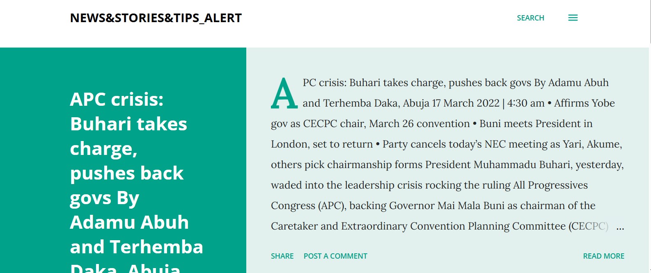Viewport: 651px width, 273px height.
Task: Click the large drop cap letter A
Action: point(284,93)
